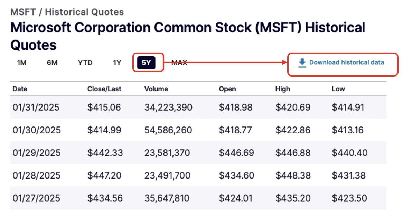Image resolution: width=403 pixels, height=224 pixels.
Task: Switch to the MAX time range
Action: (x=179, y=63)
